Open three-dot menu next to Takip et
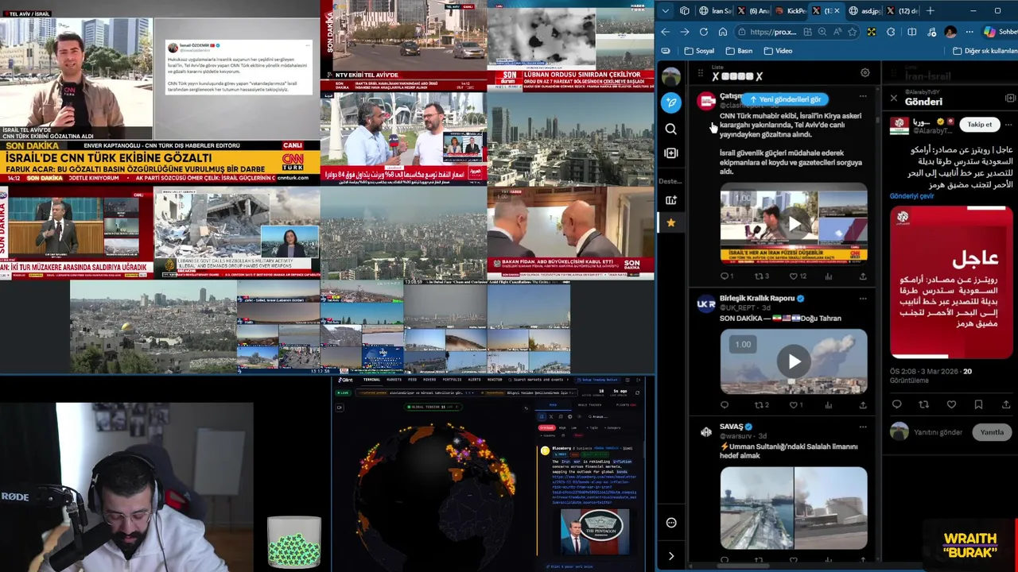The image size is (1018, 572). click(x=1008, y=124)
